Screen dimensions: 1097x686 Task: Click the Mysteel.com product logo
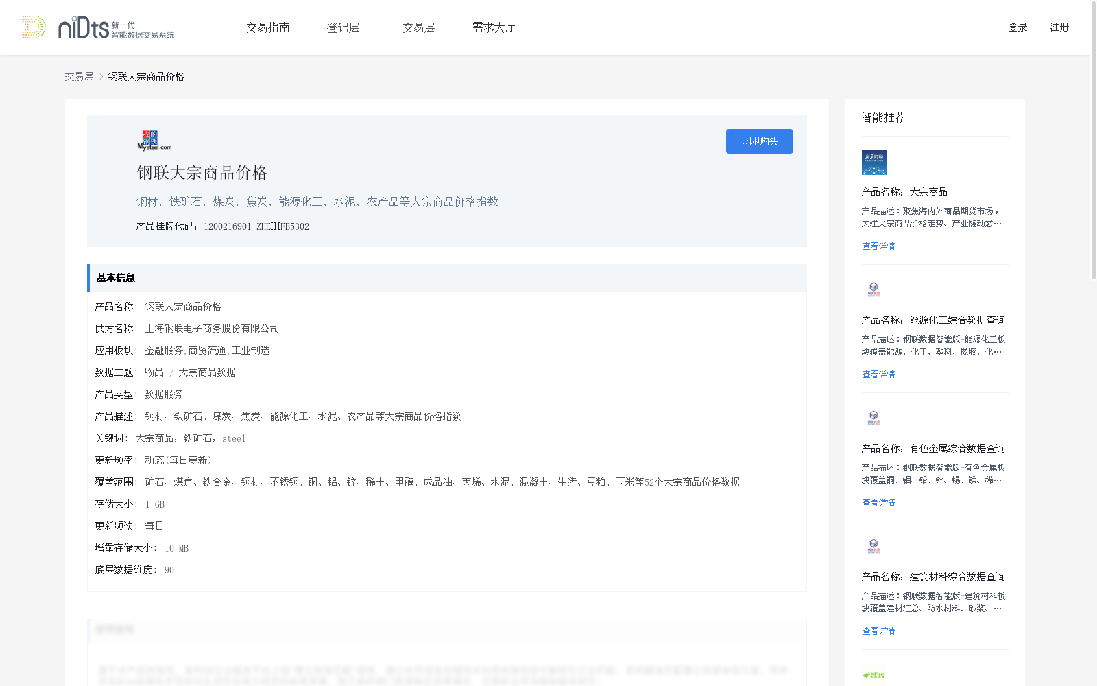coord(154,140)
